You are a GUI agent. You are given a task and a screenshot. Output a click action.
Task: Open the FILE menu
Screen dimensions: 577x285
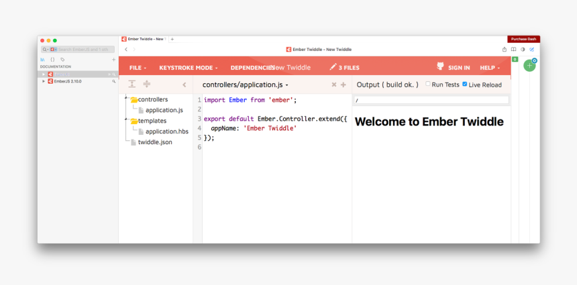point(138,68)
